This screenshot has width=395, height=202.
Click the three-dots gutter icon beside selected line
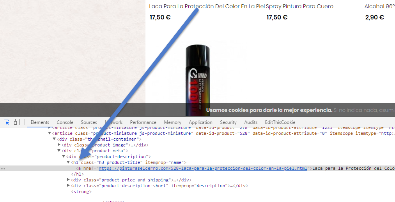[x=3, y=169]
